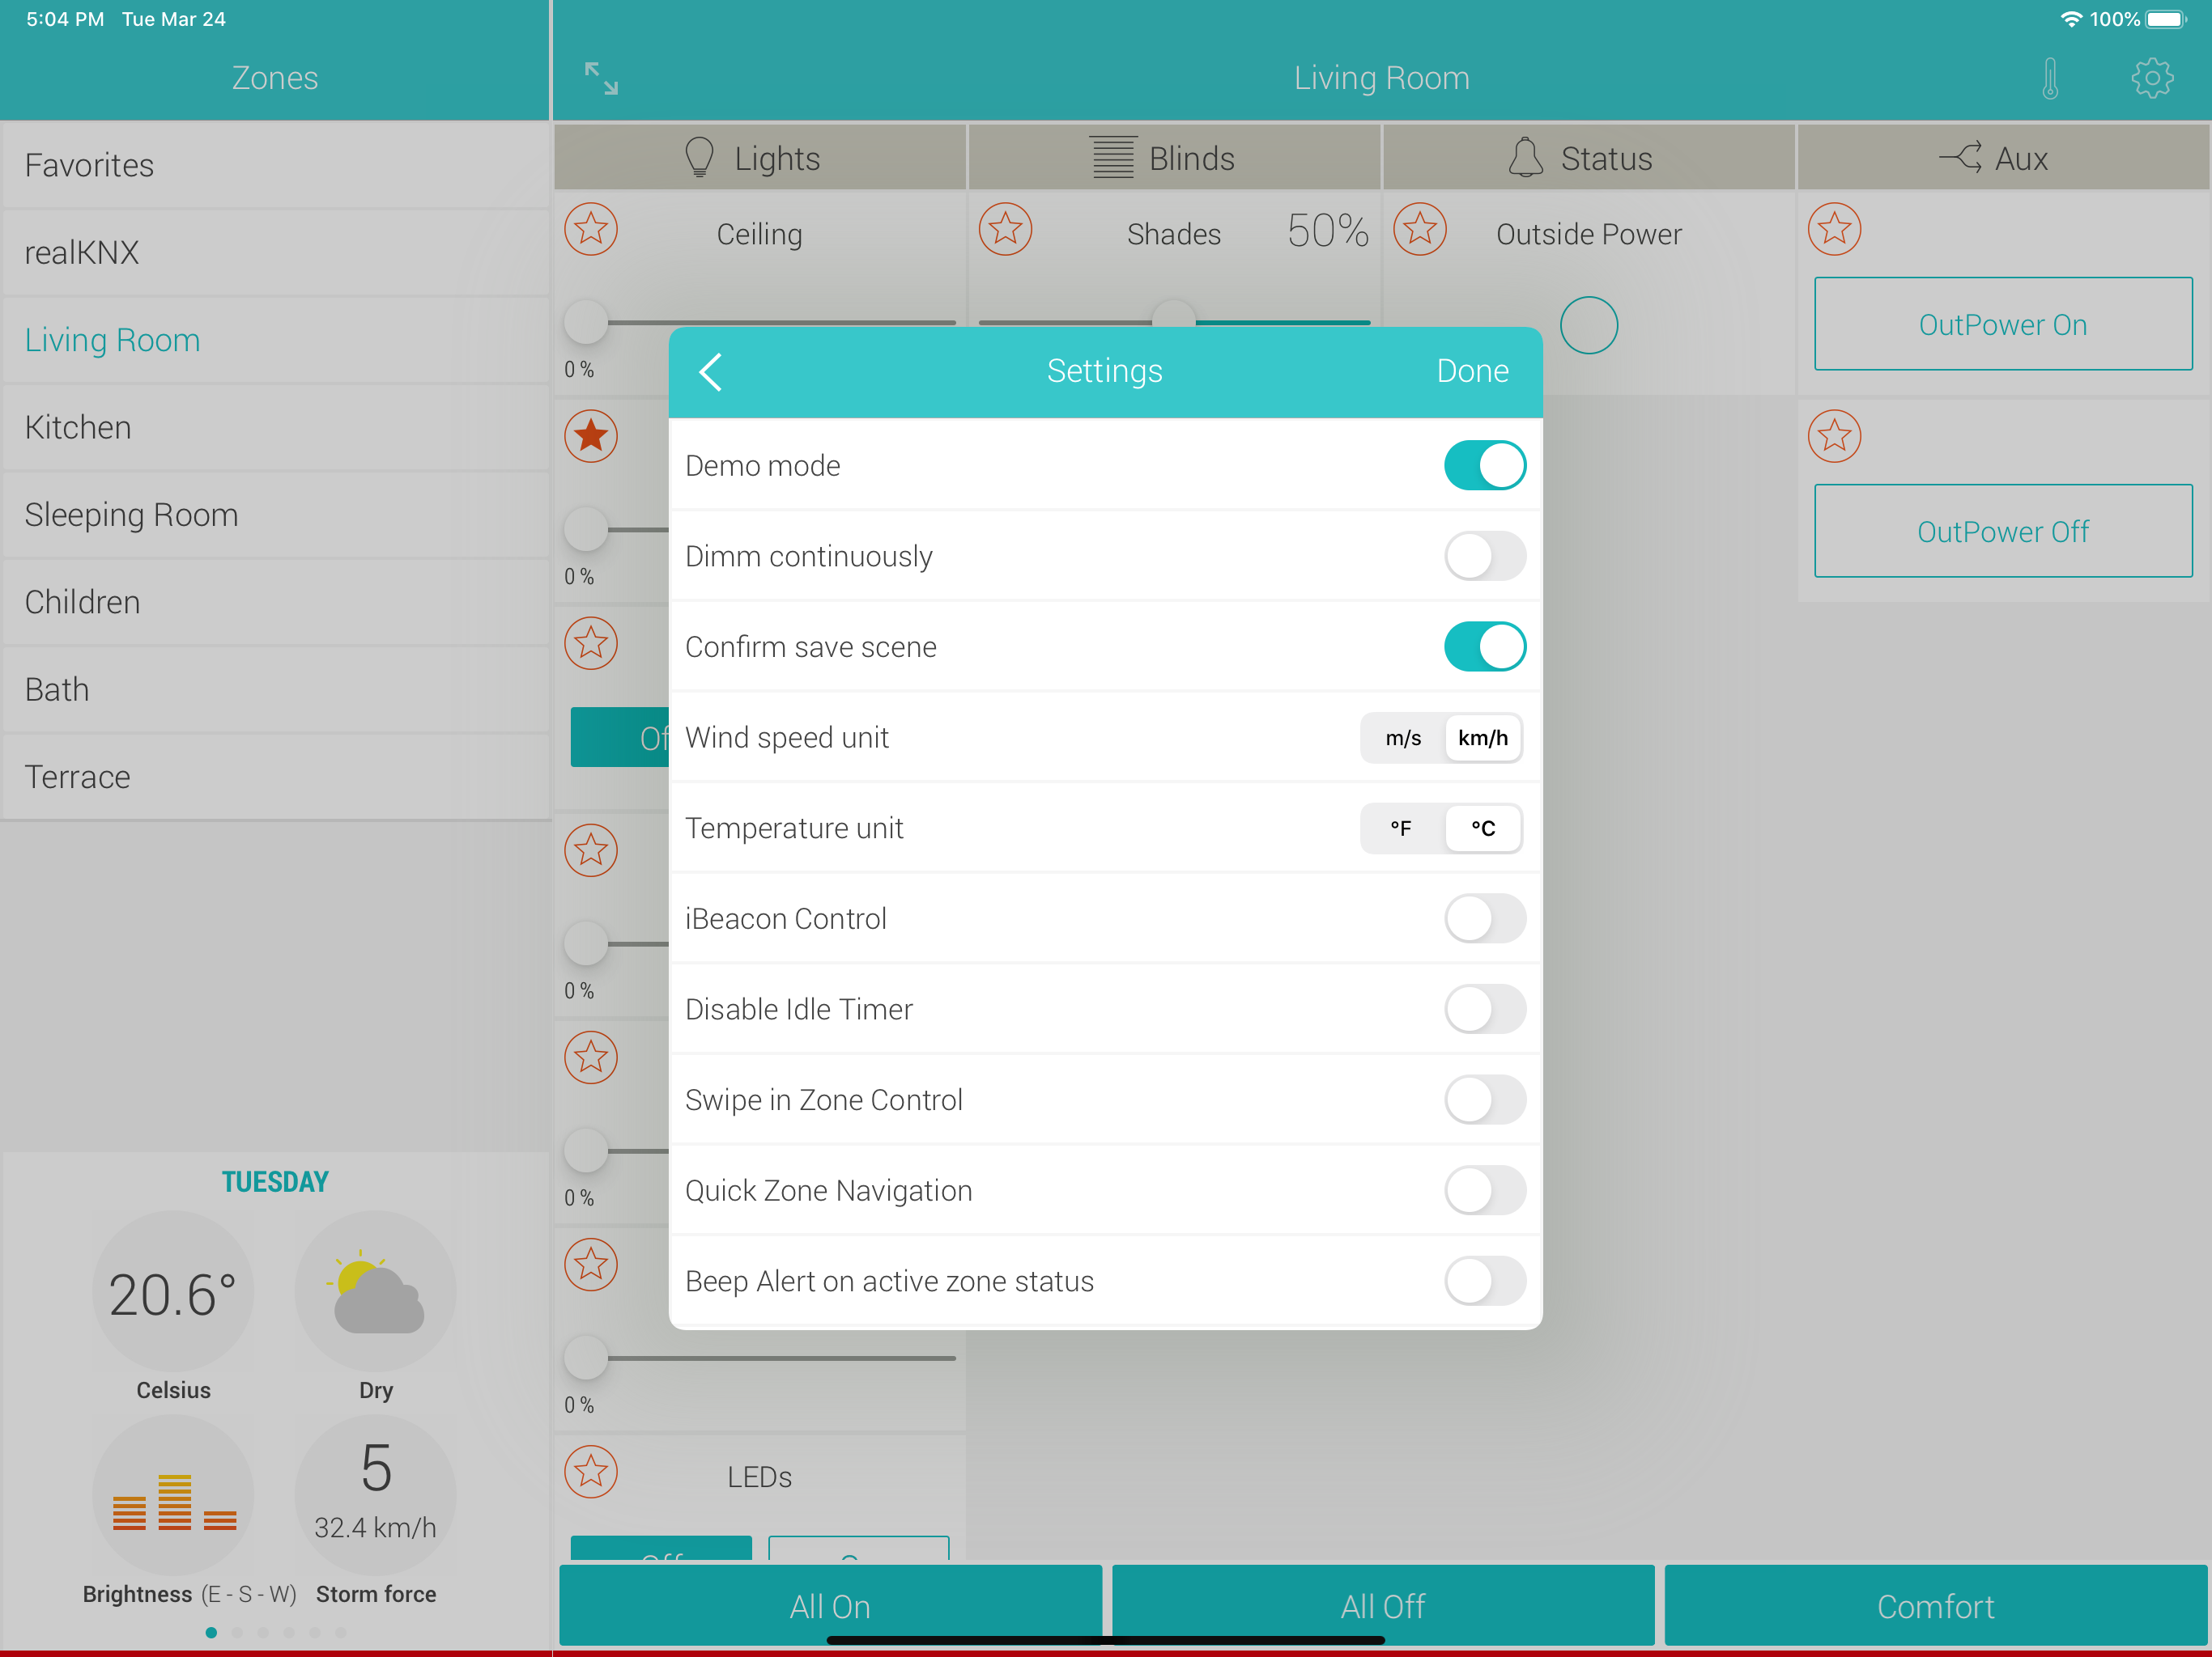2212x1657 pixels.
Task: Select km/h wind speed unit
Action: [x=1483, y=738]
